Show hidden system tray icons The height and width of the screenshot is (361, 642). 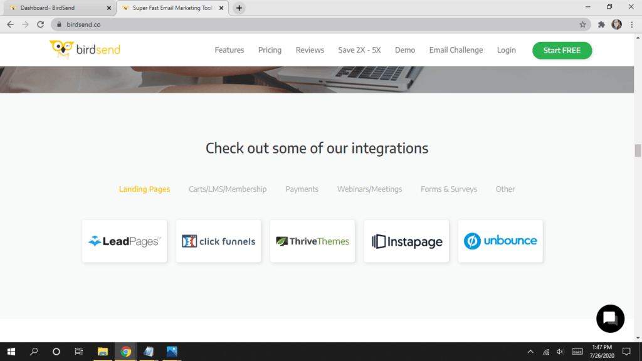point(530,352)
